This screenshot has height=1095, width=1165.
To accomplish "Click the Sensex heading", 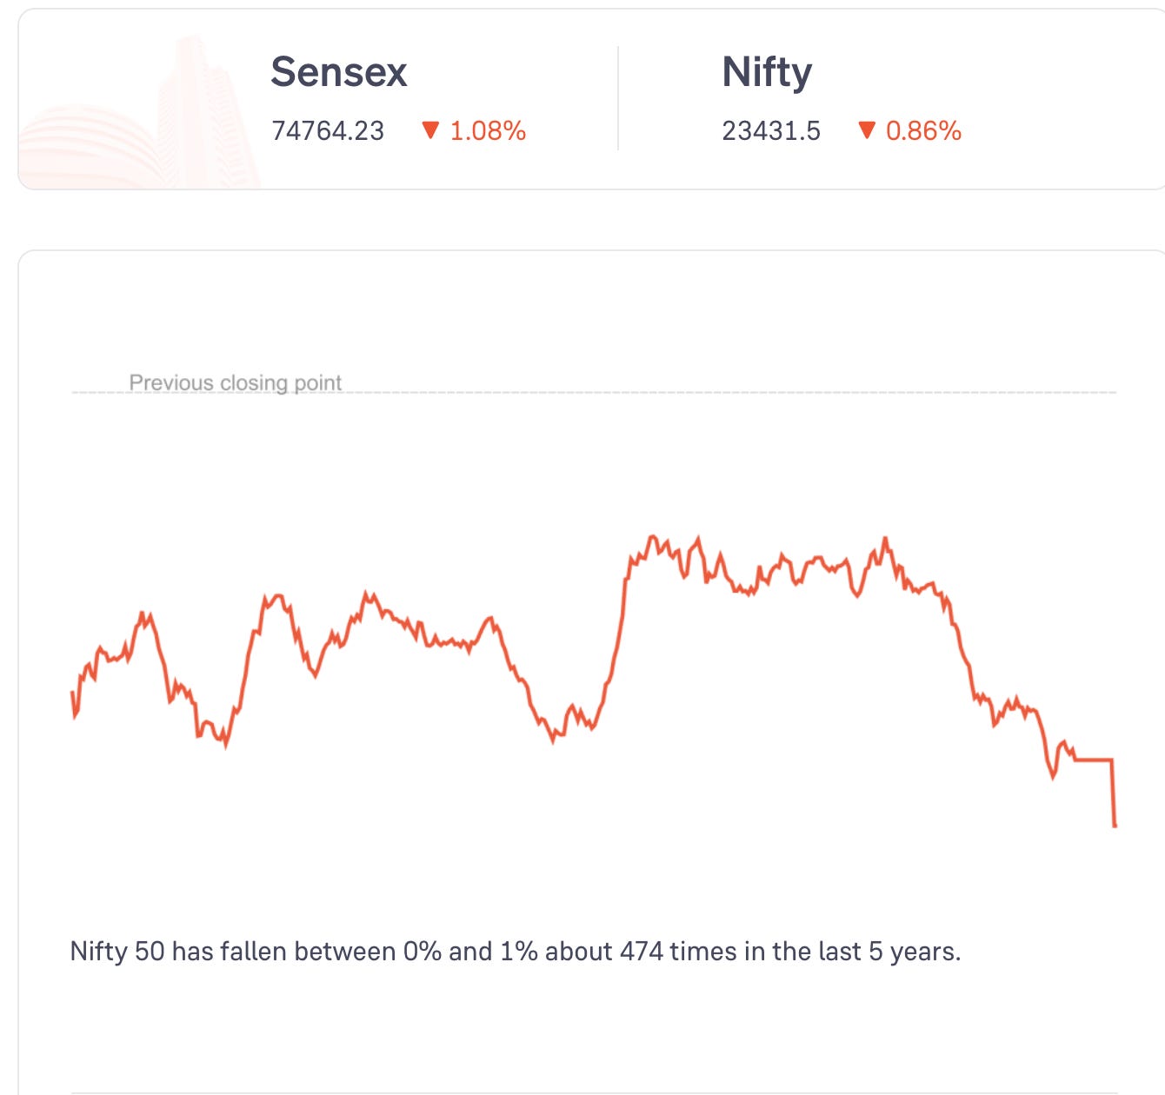I will tap(338, 71).
